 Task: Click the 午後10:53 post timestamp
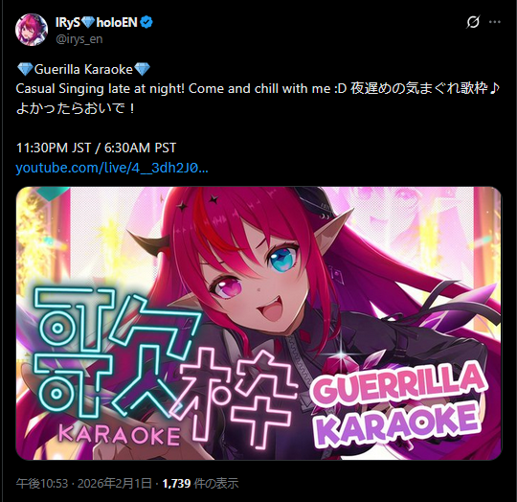click(42, 484)
